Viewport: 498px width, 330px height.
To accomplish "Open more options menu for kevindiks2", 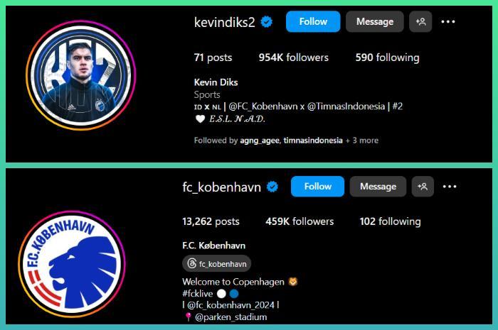I will [x=448, y=21].
